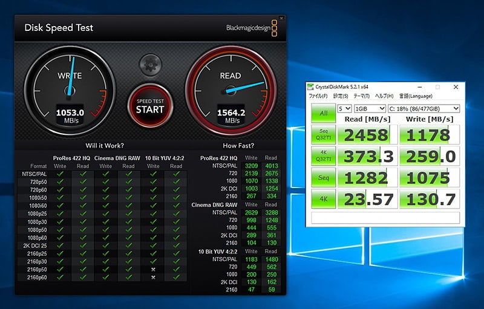Close the Disk Speed Test window
Viewport: 484px width, 309px height.
(x=281, y=18)
